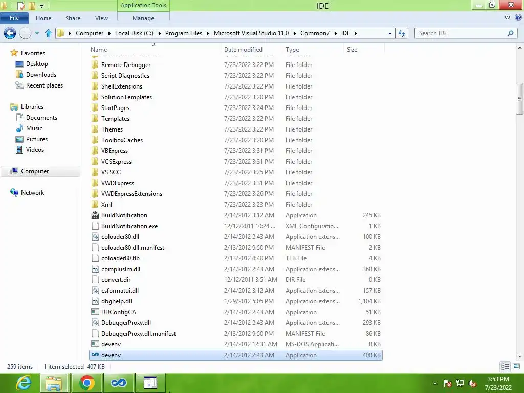This screenshot has height=393, width=524.
Task: Open Internet Explorer from the taskbar
Action: [24, 383]
